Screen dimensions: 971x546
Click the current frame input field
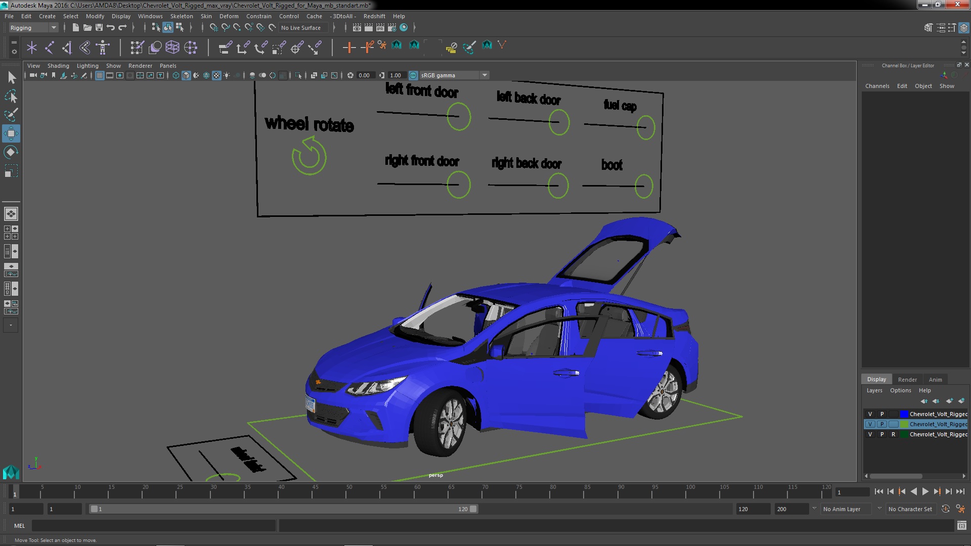coord(852,492)
